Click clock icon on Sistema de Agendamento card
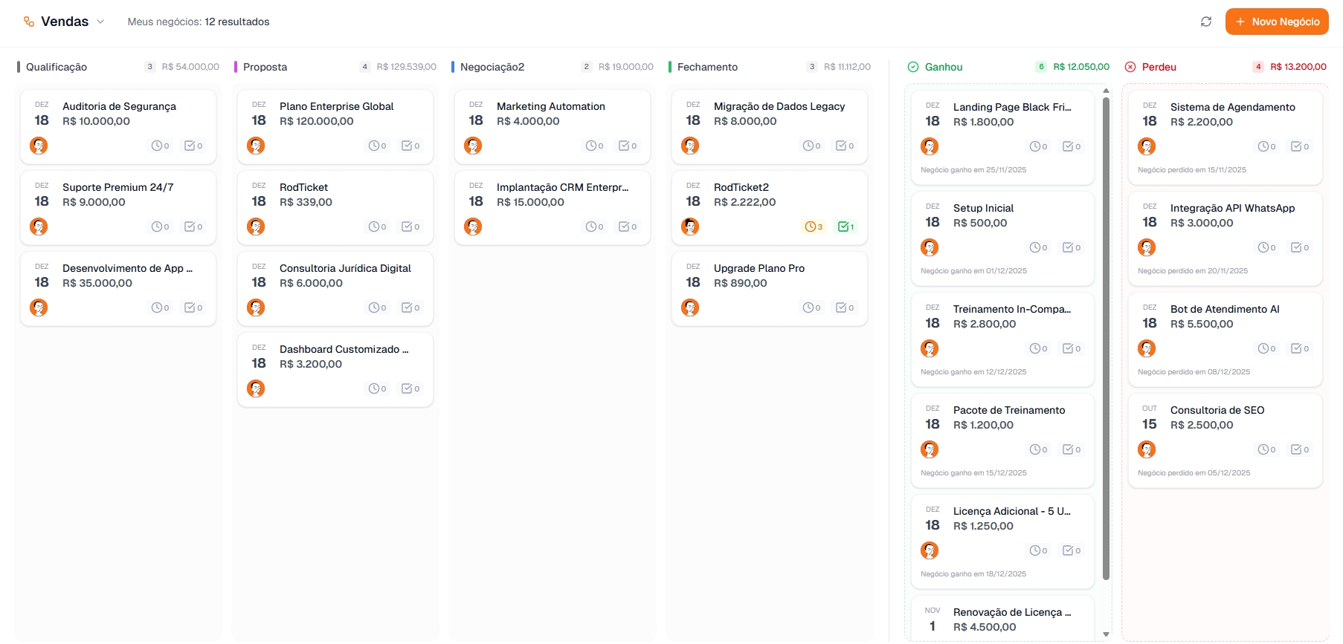1343x644 pixels. 1263,146
